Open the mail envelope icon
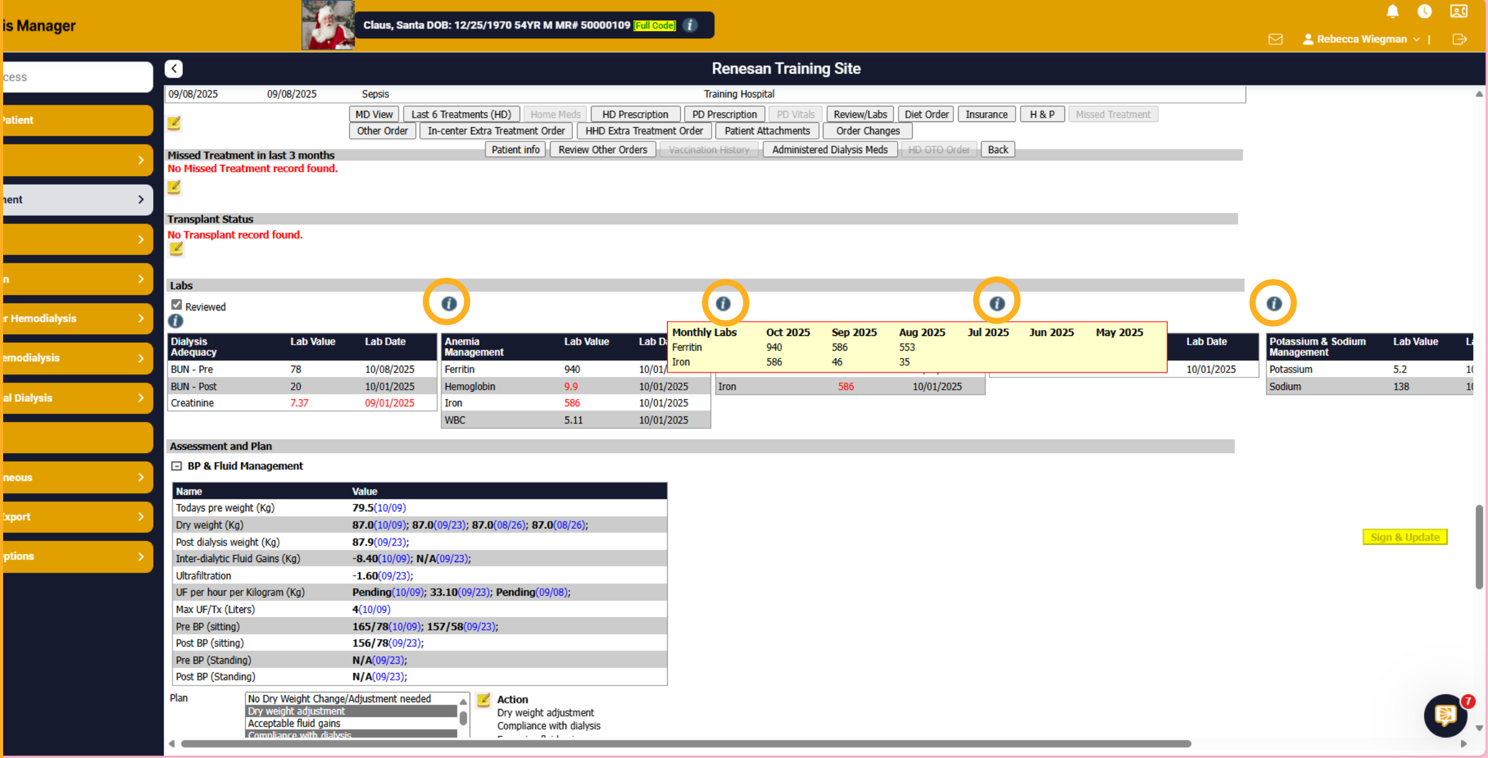 click(x=1275, y=40)
